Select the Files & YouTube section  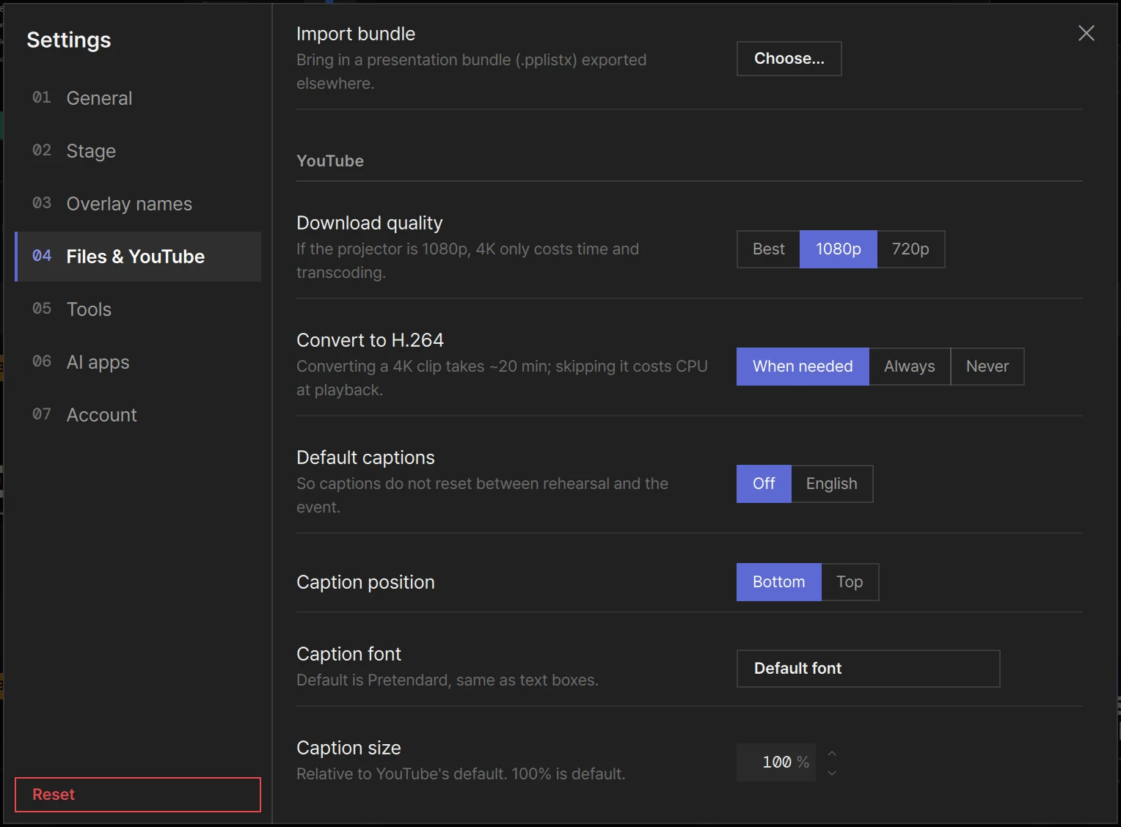(x=138, y=257)
